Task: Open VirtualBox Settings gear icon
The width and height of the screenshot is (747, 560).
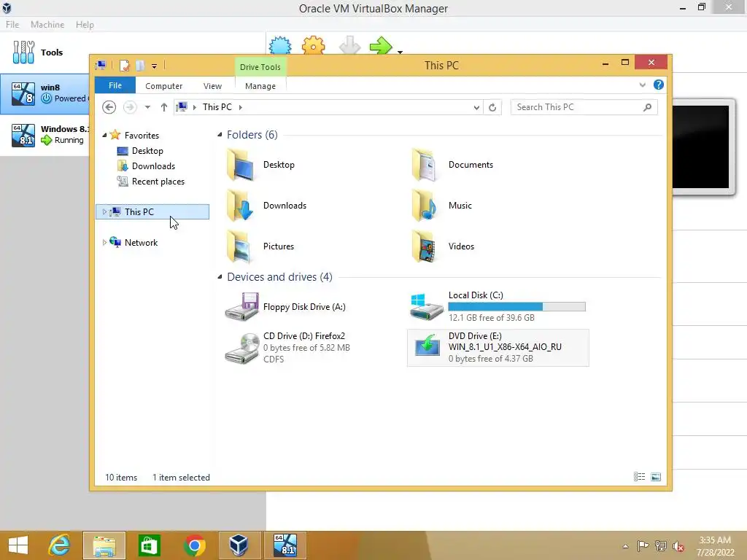Action: [313, 45]
